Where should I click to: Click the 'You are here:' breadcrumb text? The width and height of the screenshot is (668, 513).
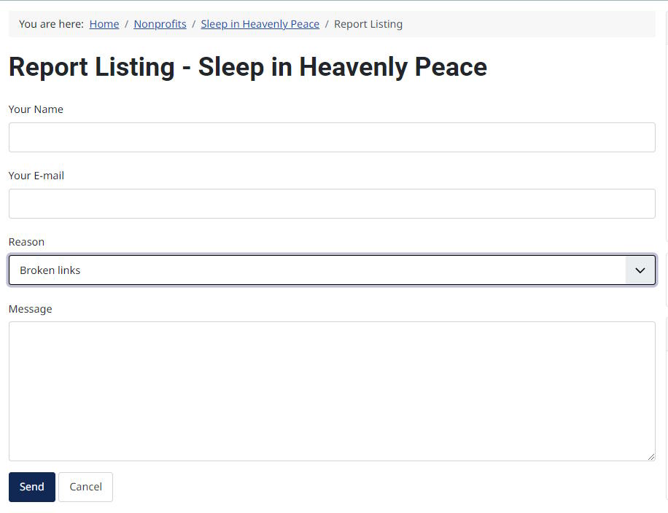51,24
